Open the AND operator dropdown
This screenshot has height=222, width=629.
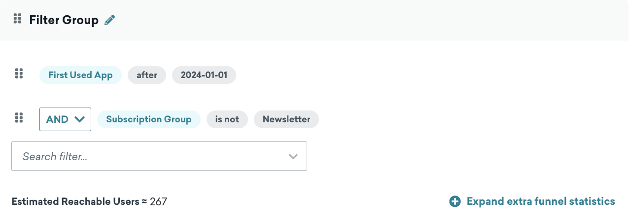65,119
